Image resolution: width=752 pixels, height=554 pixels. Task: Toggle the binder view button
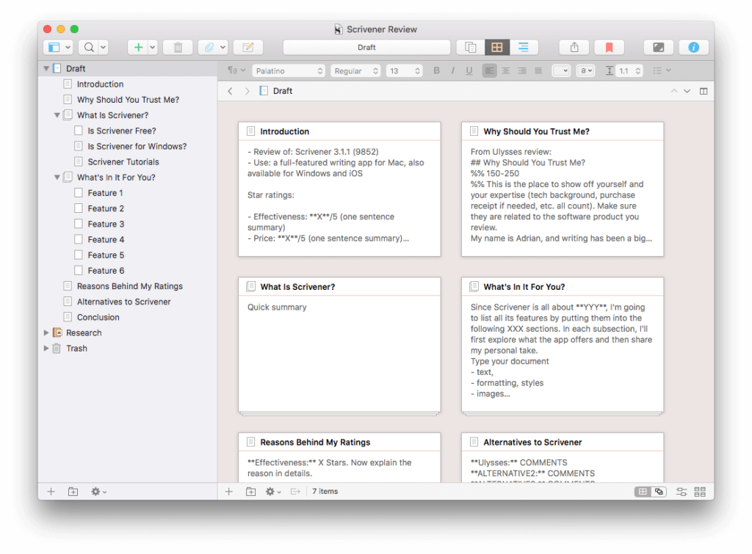pyautogui.click(x=54, y=48)
